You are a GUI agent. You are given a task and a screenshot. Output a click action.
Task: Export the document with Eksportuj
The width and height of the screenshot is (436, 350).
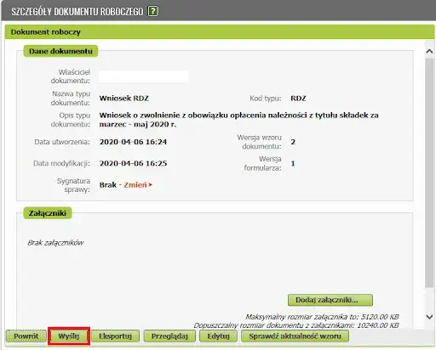click(115, 336)
